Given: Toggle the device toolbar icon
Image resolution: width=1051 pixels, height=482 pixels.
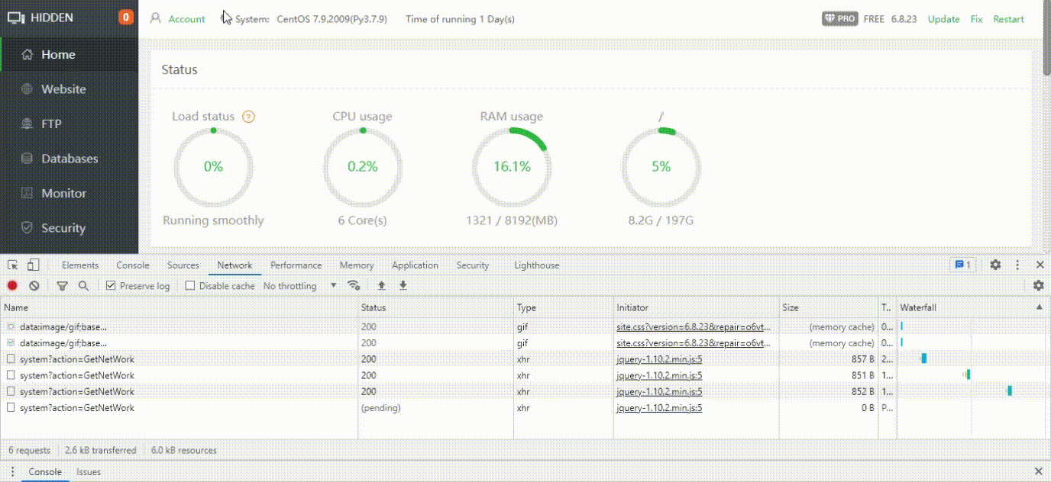Looking at the screenshot, I should [33, 265].
